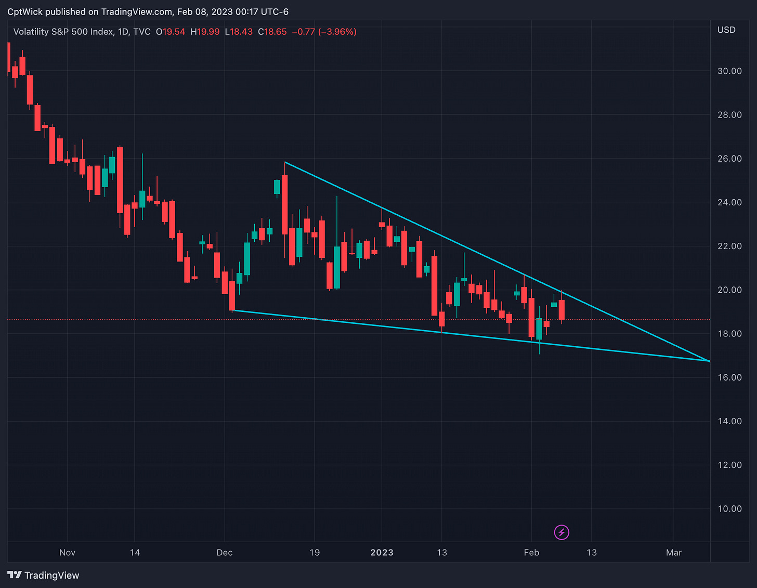The width and height of the screenshot is (757, 588).
Task: Click the 18.00 price axis label
Action: [729, 334]
